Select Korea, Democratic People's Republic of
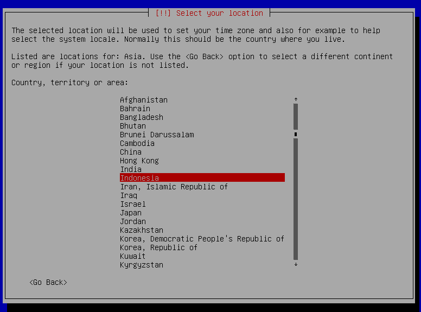The width and height of the screenshot is (421, 312). 202,239
